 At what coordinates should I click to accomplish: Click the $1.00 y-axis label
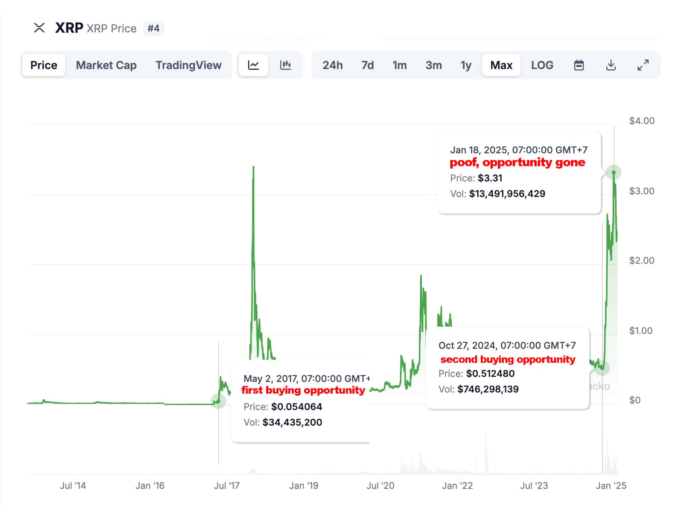click(641, 331)
